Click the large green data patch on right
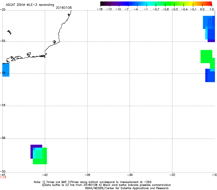Image resolution: width=217 pixels, height=190 pixels. pos(206,57)
